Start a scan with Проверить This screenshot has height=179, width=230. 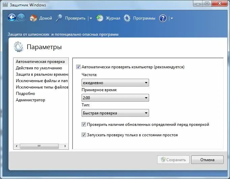click(x=75, y=18)
